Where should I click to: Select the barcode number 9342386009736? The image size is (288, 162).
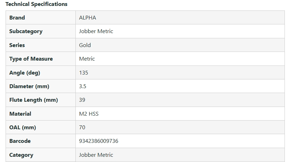coord(99,141)
